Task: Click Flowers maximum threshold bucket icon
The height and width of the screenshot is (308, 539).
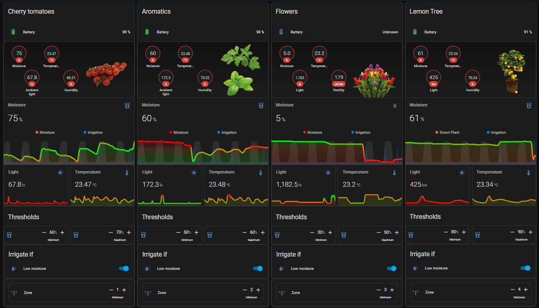Action: pyautogui.click(x=343, y=235)
